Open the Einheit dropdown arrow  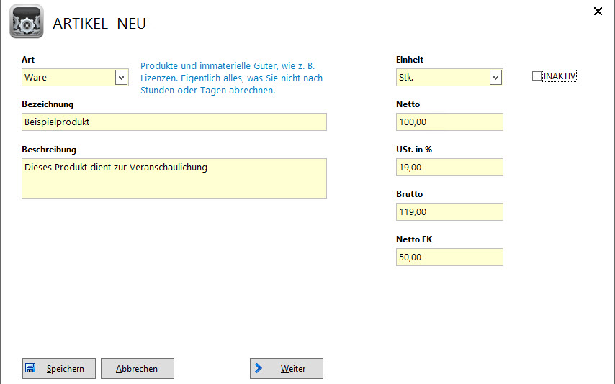pyautogui.click(x=495, y=77)
